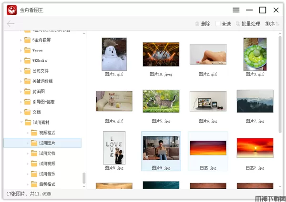Select the 公司文件 folder icon
286x202 pixels.
(x=28, y=71)
